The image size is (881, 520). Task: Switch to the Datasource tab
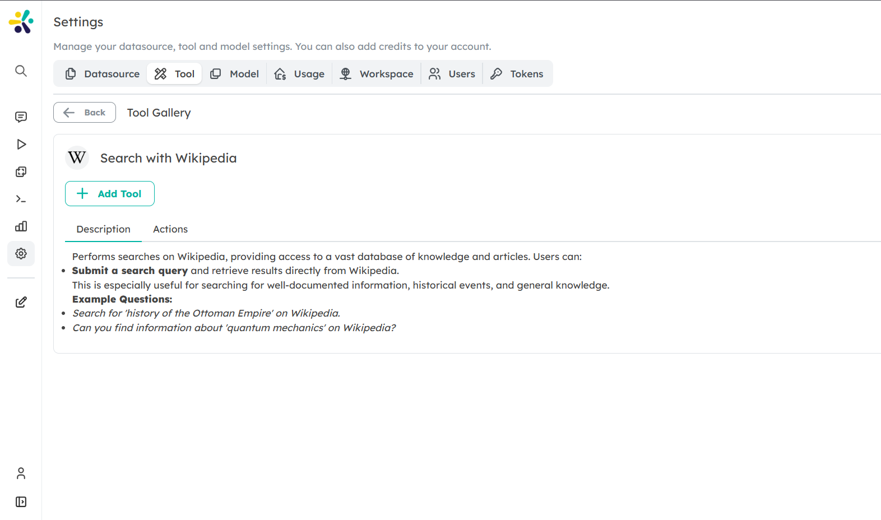102,74
